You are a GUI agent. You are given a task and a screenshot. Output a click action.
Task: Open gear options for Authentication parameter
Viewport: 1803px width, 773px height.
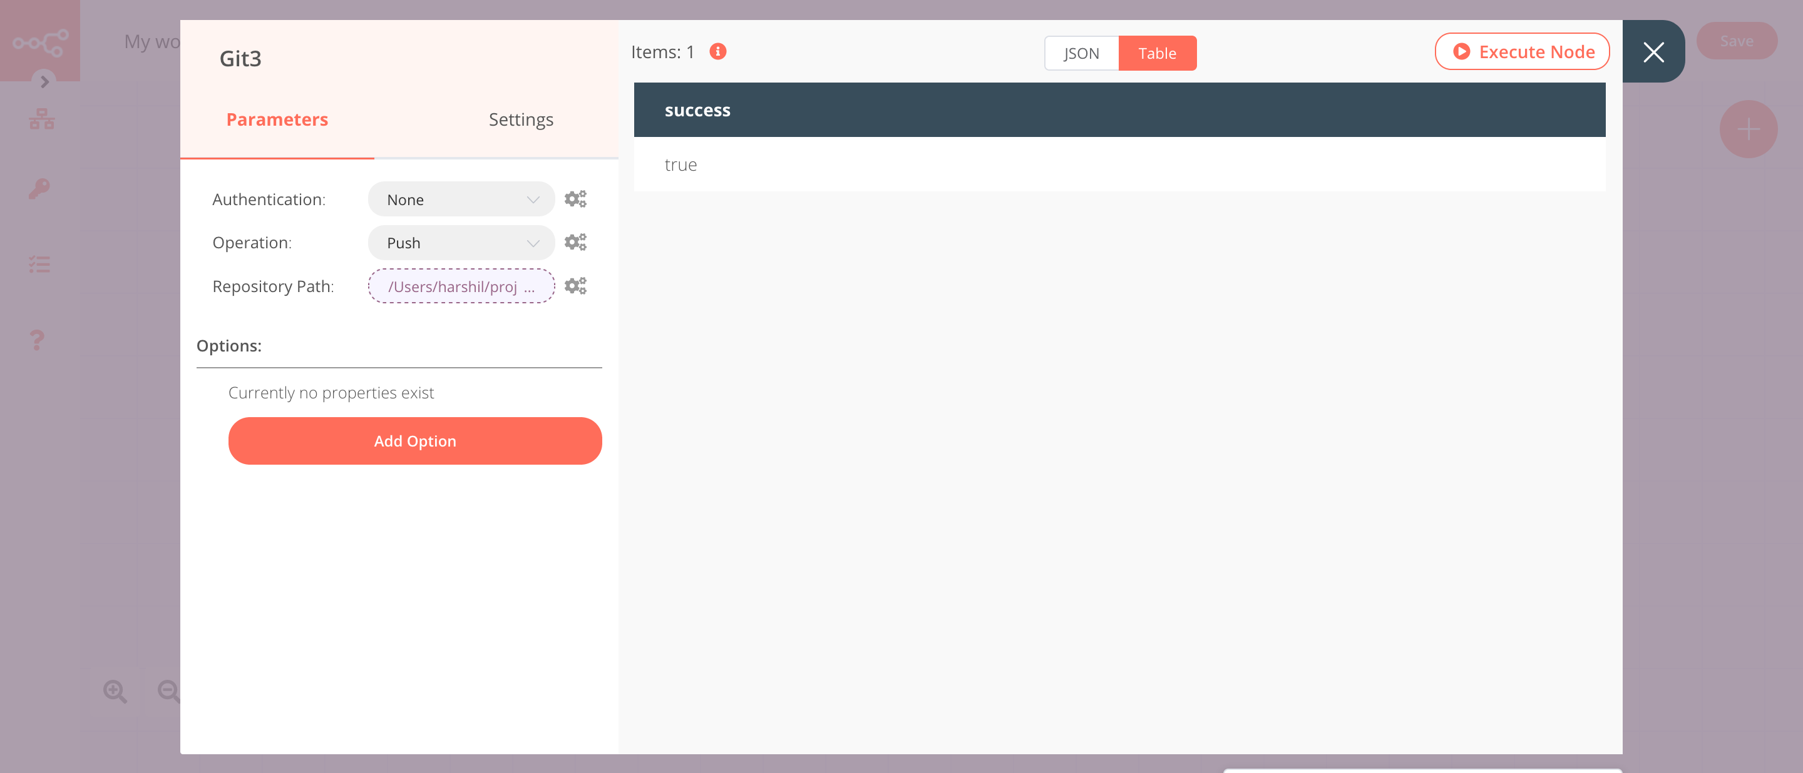[575, 198]
